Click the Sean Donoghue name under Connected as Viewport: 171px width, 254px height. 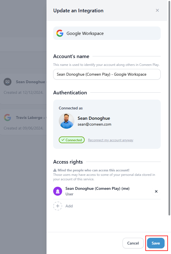coord(94,118)
